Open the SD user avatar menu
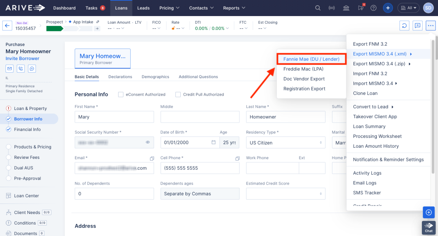 428,8
